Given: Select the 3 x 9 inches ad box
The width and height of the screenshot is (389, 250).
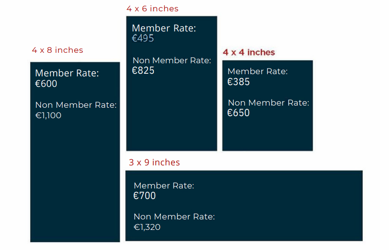Looking at the screenshot, I should tap(244, 205).
